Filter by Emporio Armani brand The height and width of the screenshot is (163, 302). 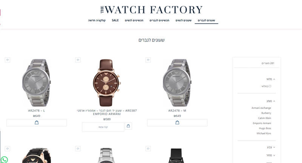pos(262,123)
